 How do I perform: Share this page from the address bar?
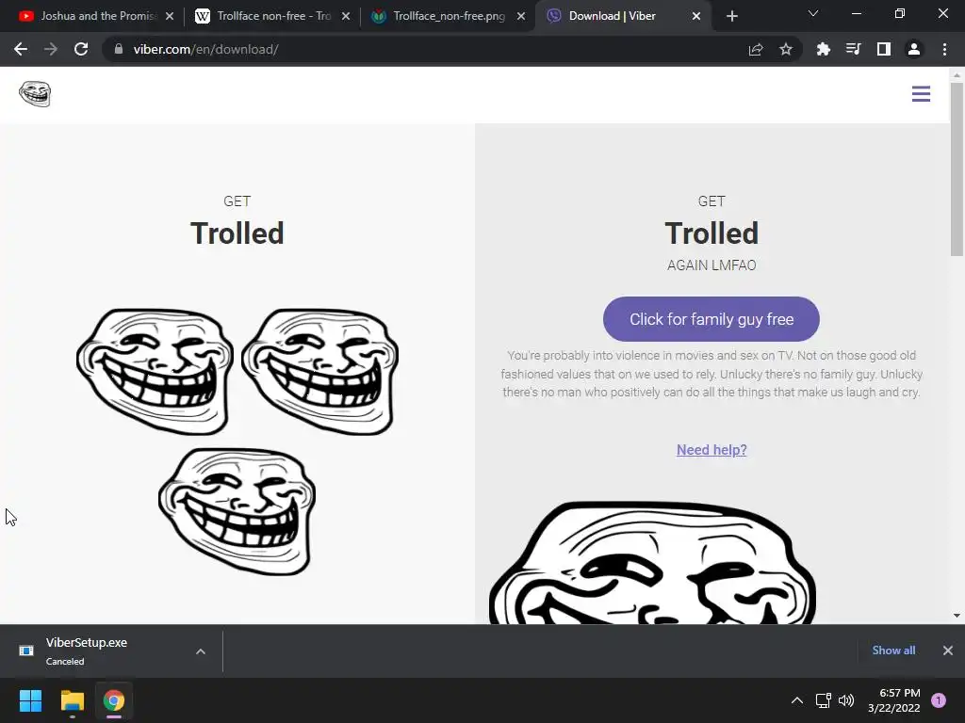[756, 49]
